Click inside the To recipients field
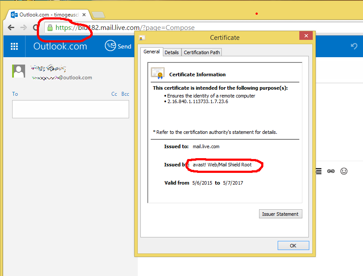The height and width of the screenshot is (276, 363). click(71, 109)
